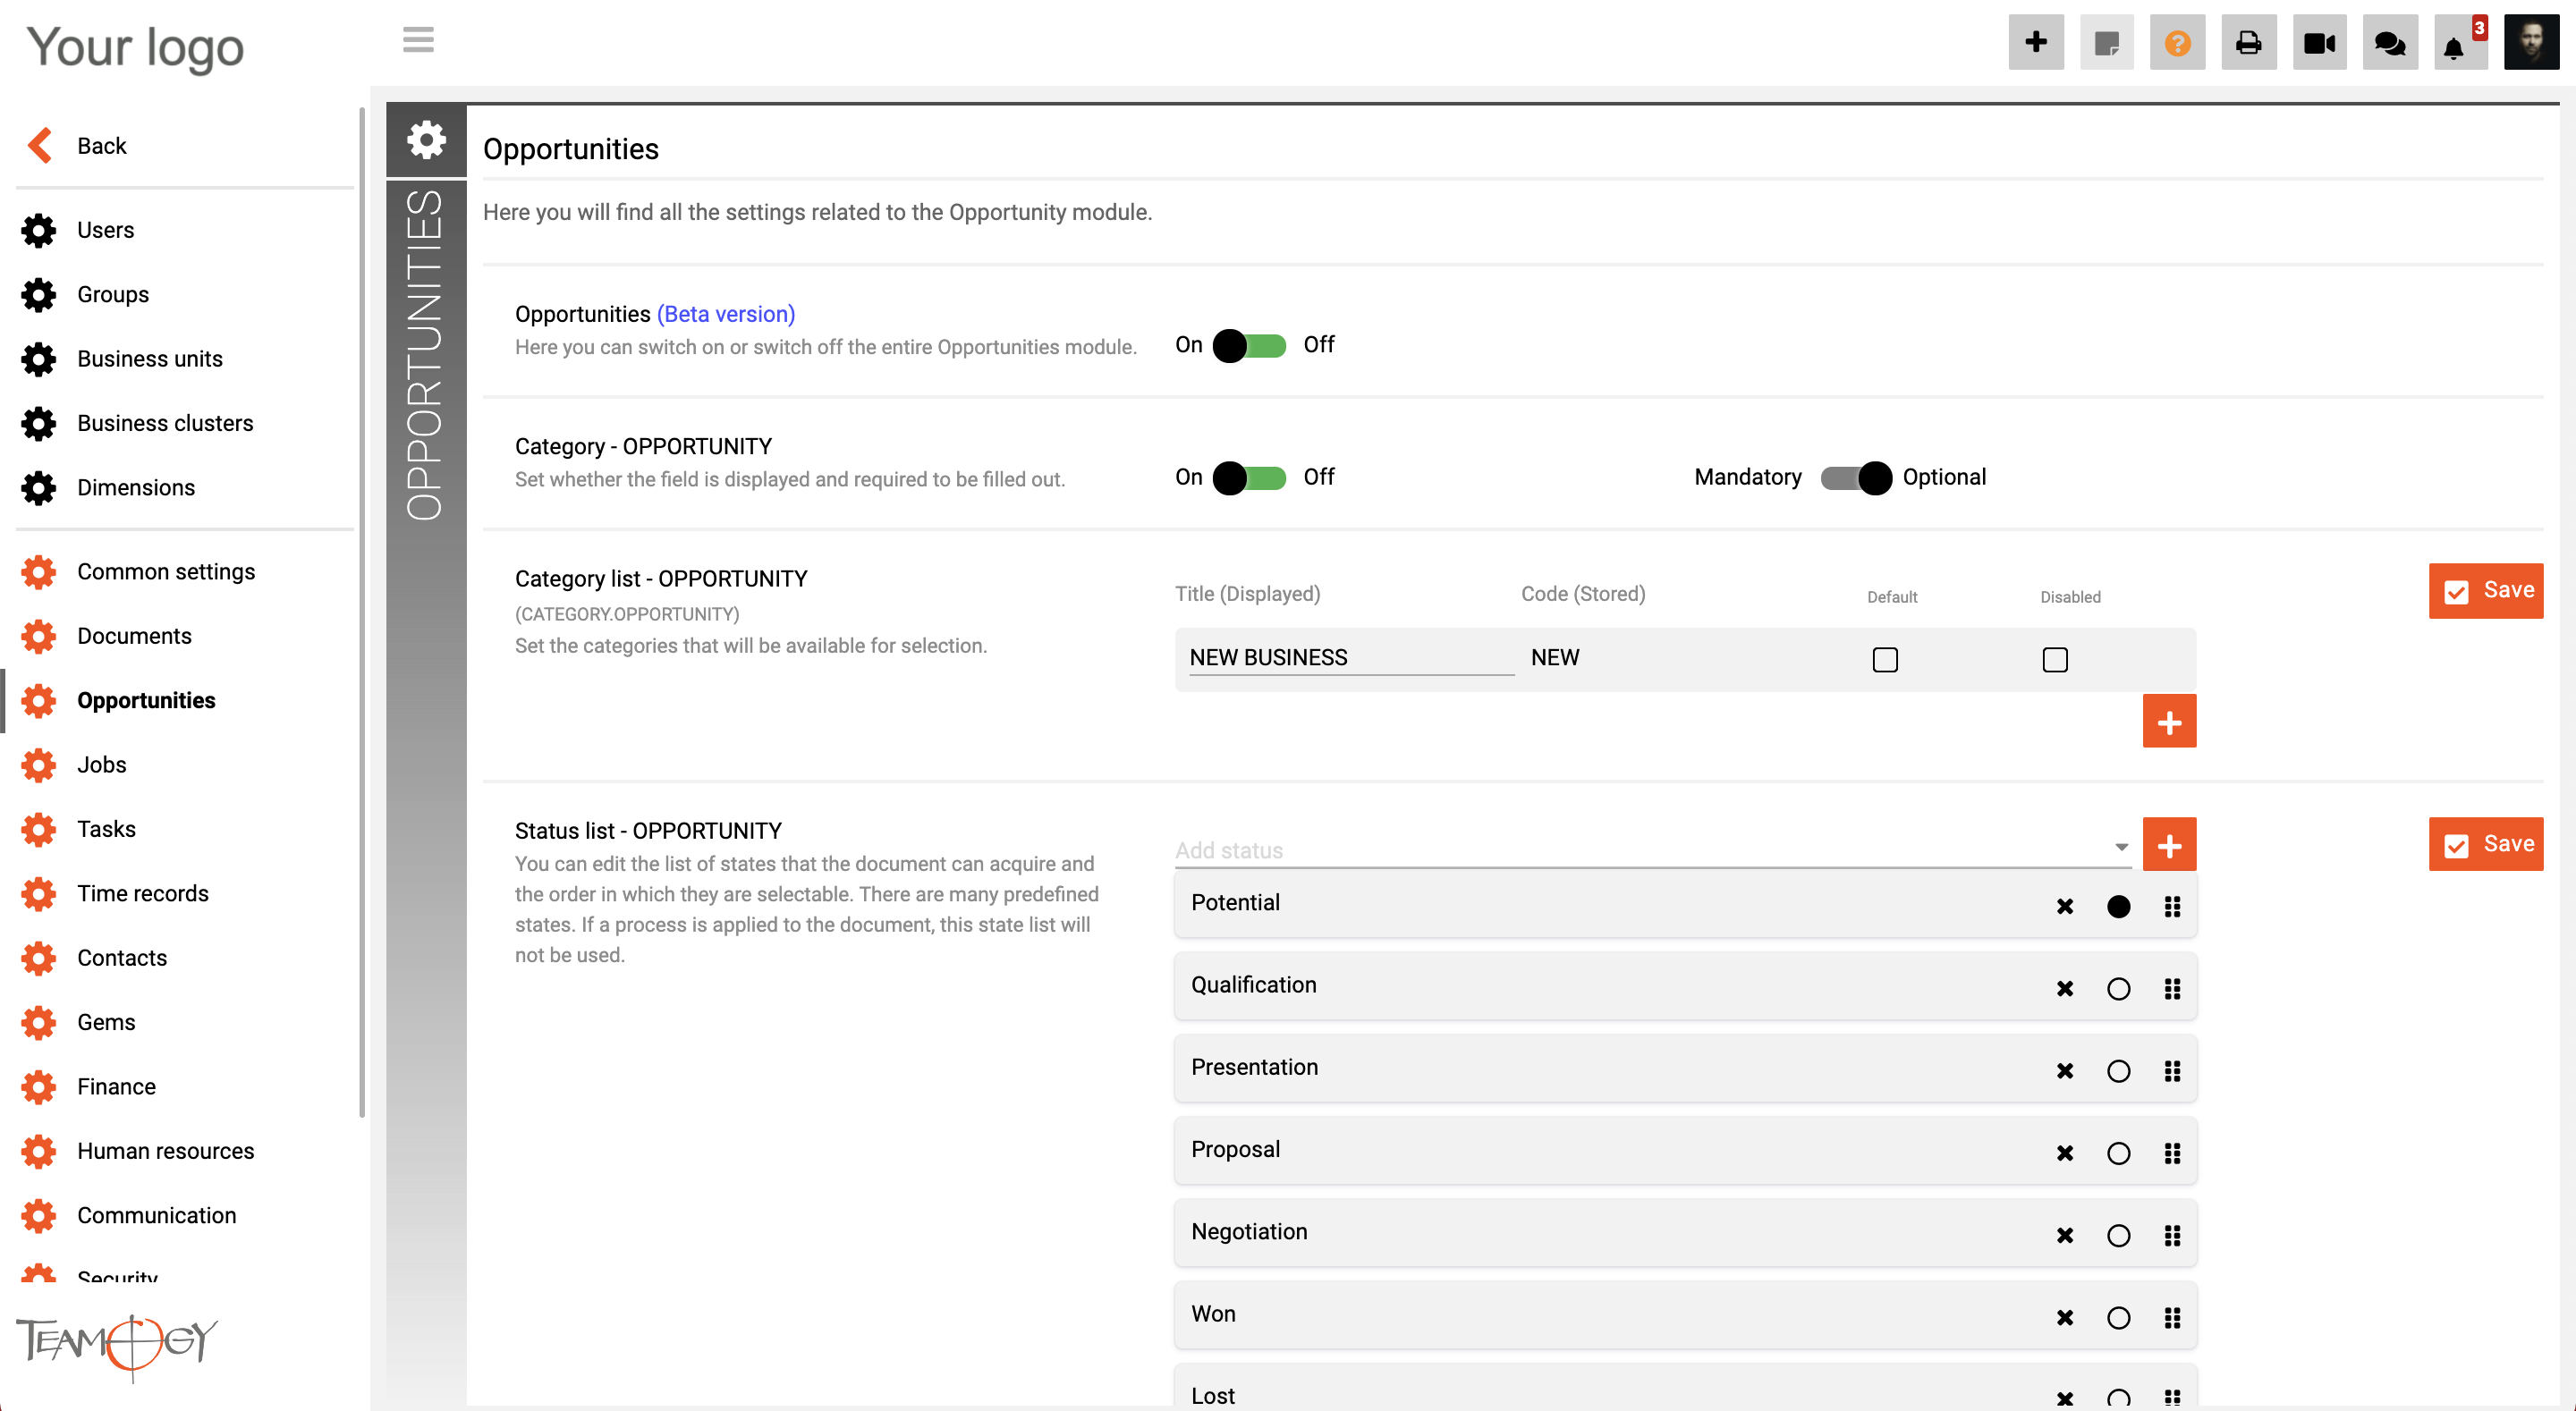
Task: Toggle the Mandatory/Optional switch
Action: [1857, 478]
